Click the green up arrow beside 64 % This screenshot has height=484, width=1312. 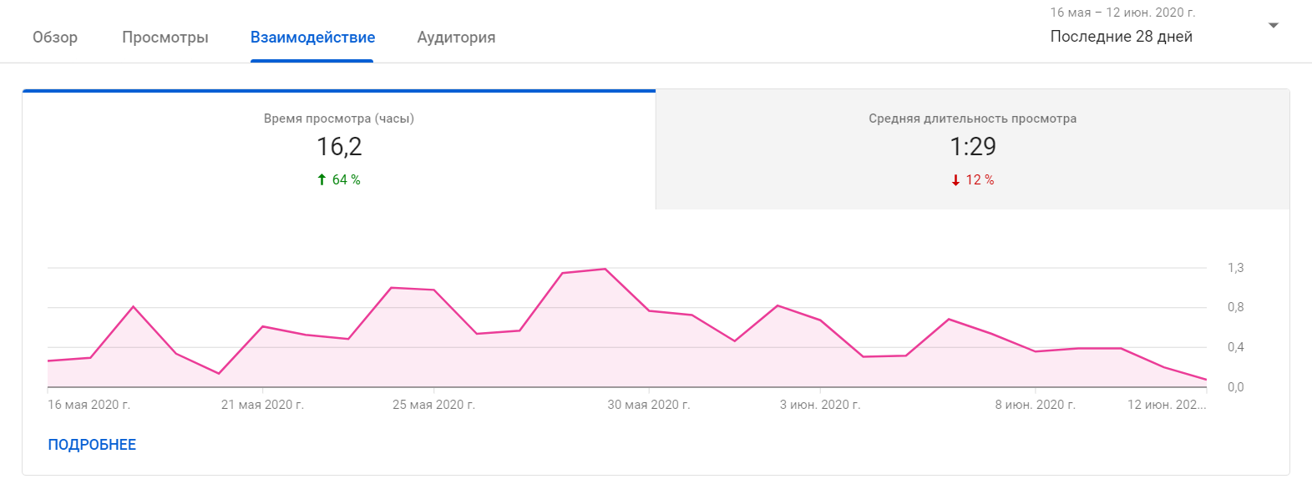tap(322, 179)
